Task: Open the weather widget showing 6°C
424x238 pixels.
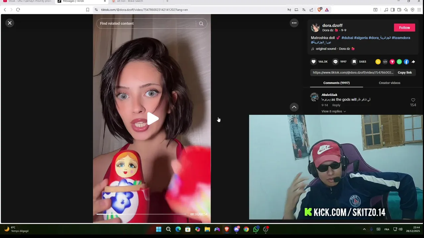Action: pyautogui.click(x=17, y=229)
